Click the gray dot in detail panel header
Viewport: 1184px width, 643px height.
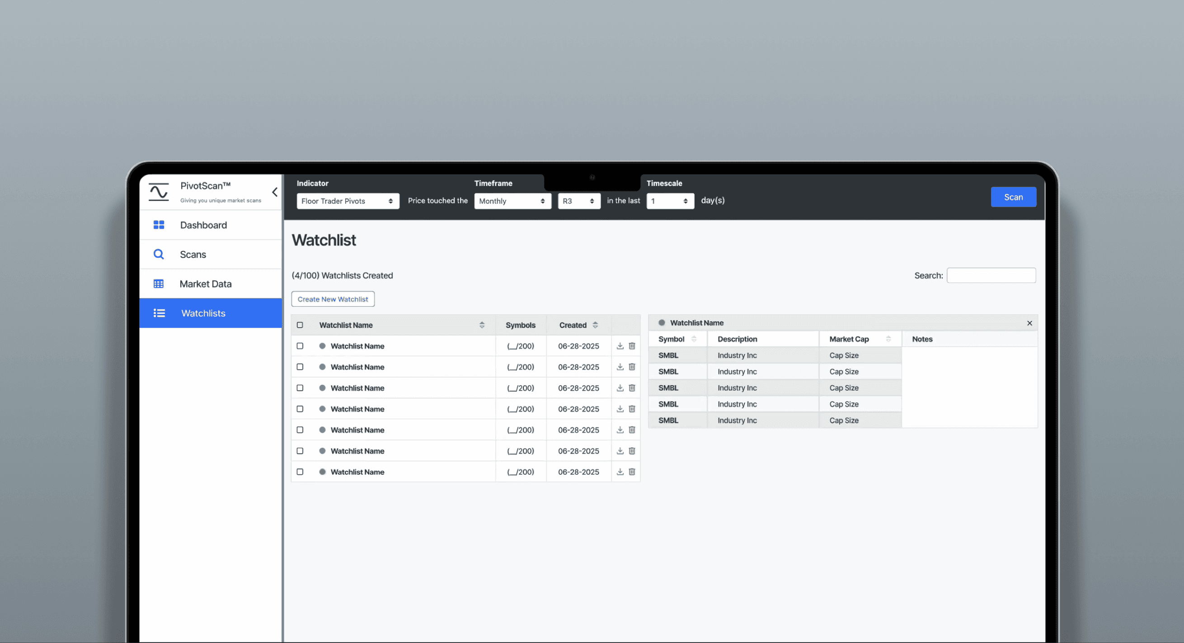pyautogui.click(x=662, y=323)
